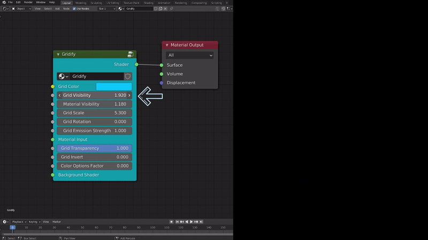The width and height of the screenshot is (428, 240).
Task: Open timeline Marker menu
Action: pos(57,222)
